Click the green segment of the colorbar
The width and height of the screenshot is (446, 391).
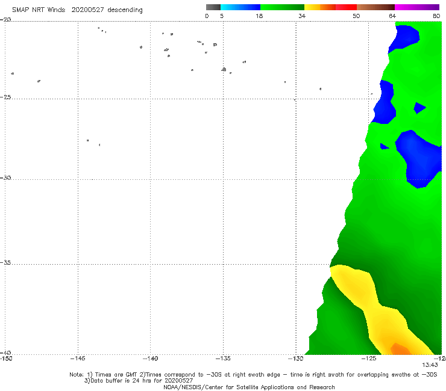click(x=282, y=7)
